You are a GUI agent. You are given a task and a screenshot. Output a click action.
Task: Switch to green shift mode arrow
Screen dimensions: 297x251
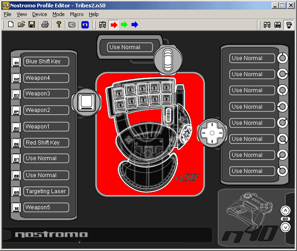(124, 25)
